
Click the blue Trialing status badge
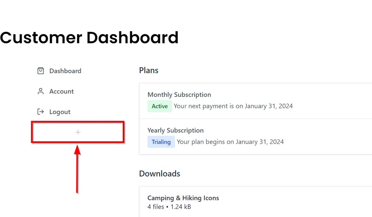coord(161,142)
